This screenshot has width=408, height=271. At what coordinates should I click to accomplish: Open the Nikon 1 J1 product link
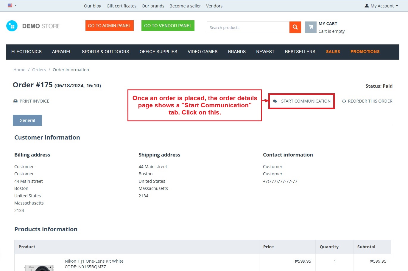click(x=94, y=261)
